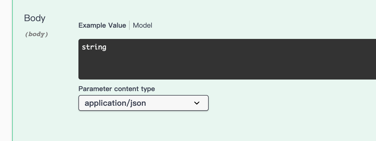Viewport: 376px width, 141px height.
Task: Click the application/json text in select box
Action: click(x=115, y=103)
